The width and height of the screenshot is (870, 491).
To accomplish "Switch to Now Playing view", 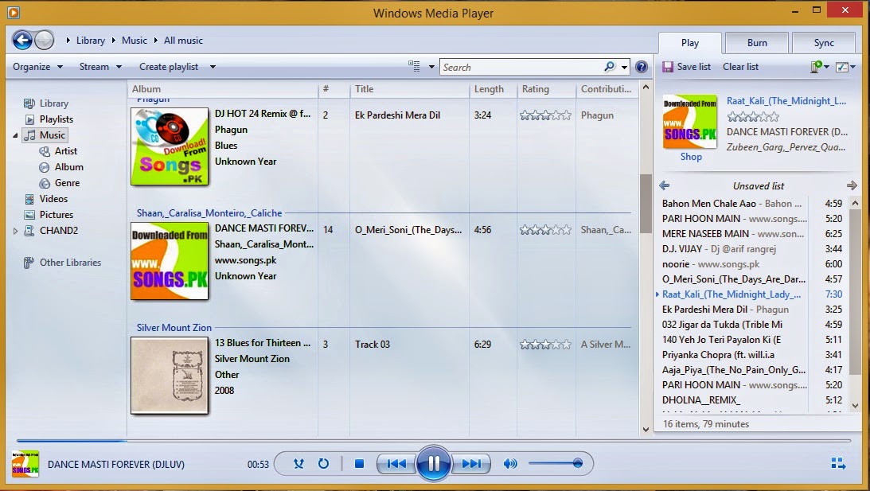I will 838,463.
